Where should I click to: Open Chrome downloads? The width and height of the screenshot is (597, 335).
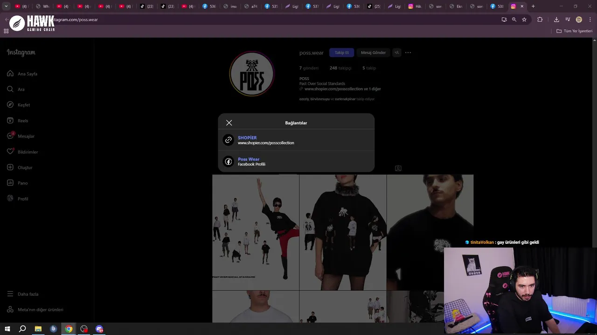556,20
